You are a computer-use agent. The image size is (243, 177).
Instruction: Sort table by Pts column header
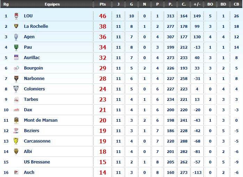[x=103, y=4]
